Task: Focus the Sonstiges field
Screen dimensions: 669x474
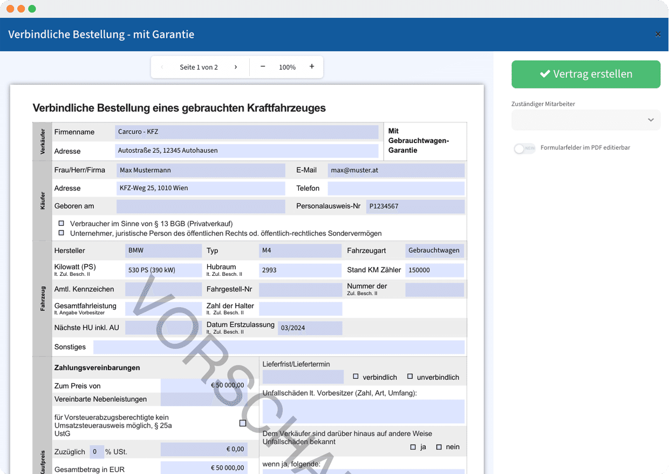Action: pos(279,347)
